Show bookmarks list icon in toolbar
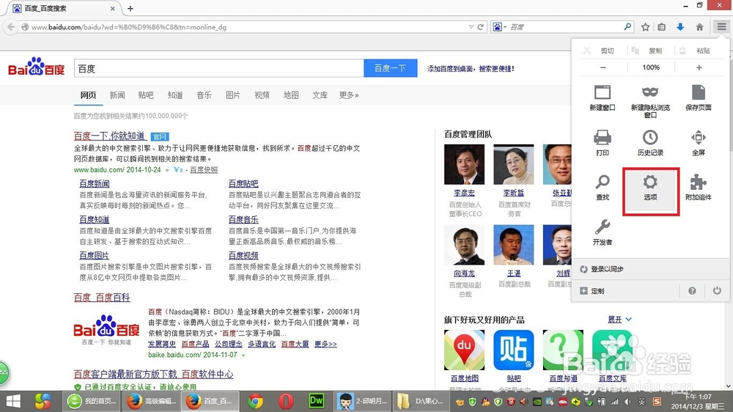The height and width of the screenshot is (412, 733). point(661,27)
